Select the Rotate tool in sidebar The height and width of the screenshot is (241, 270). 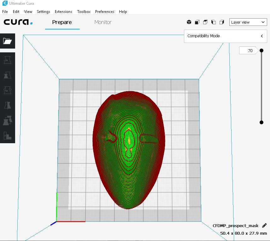8,90
